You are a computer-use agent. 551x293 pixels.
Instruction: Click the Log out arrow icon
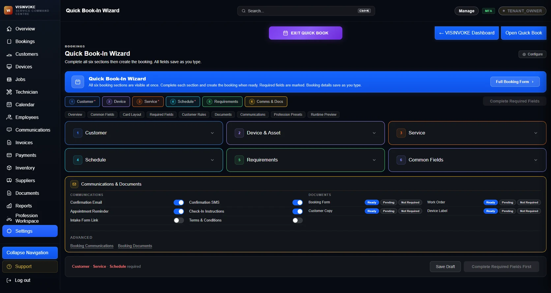click(9, 280)
